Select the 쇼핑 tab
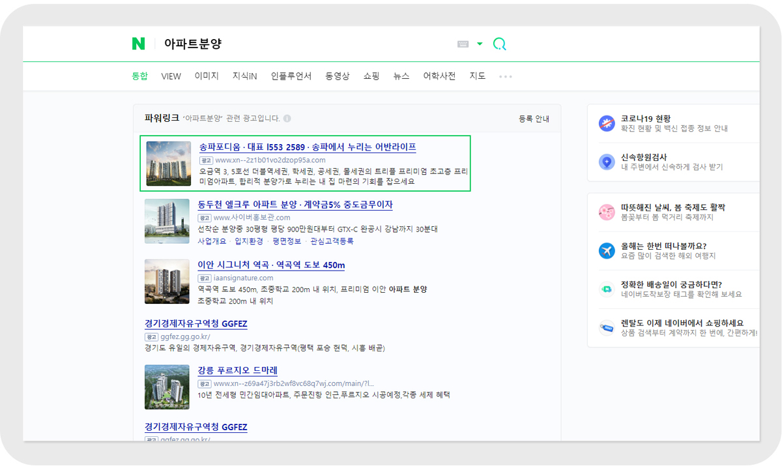 tap(371, 76)
